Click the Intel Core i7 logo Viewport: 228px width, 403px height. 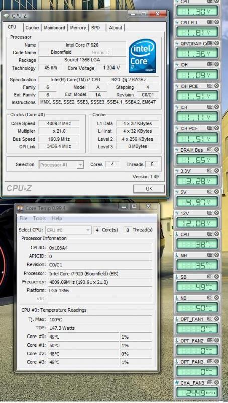point(143,56)
